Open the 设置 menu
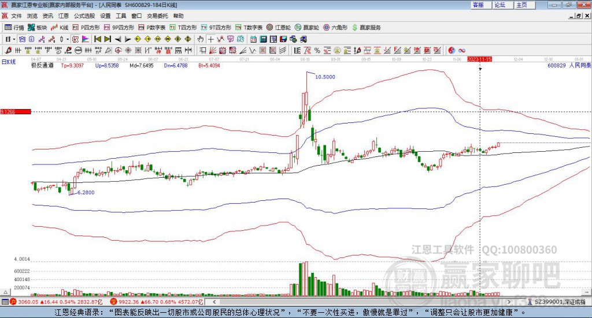Viewport: 592px width, 318px height. pyautogui.click(x=105, y=16)
